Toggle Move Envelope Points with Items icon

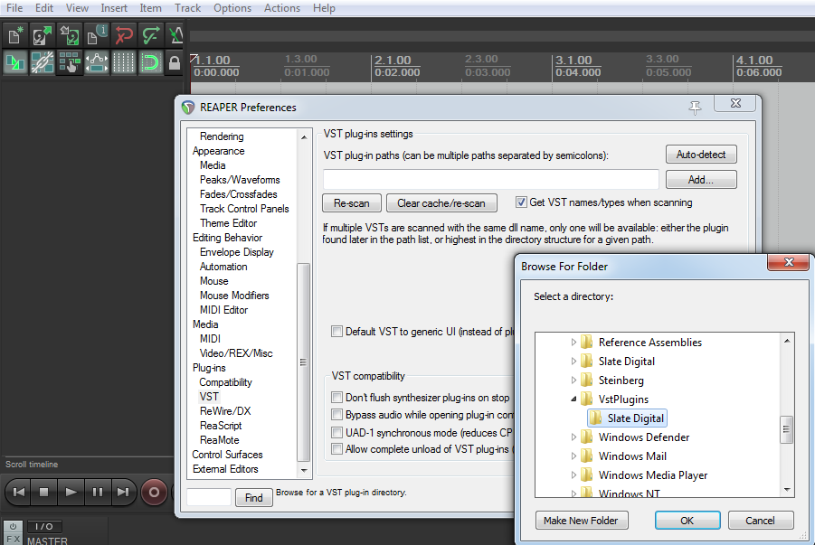pos(97,63)
